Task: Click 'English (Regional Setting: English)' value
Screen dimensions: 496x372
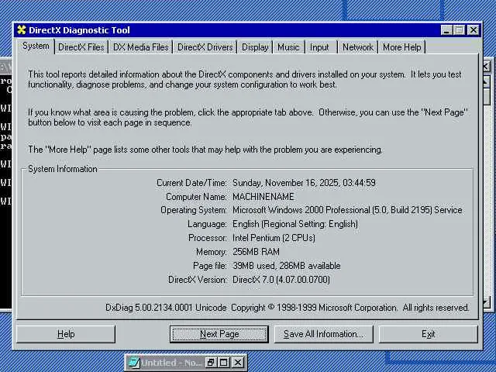Action: point(295,224)
